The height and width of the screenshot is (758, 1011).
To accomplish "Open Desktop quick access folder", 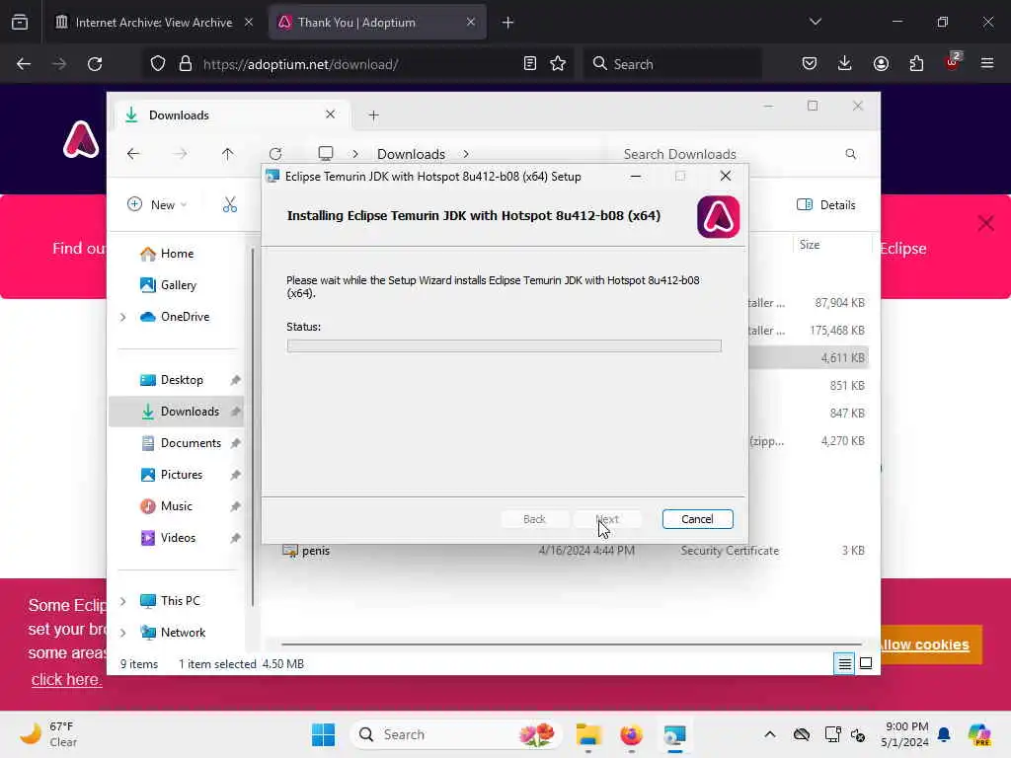I will click(x=182, y=380).
